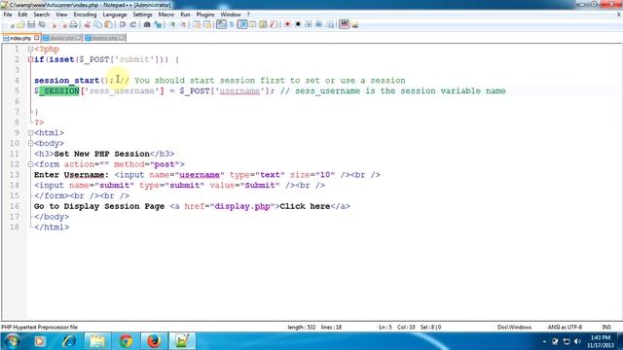Collapse the fold marker on line 1

pos(30,50)
